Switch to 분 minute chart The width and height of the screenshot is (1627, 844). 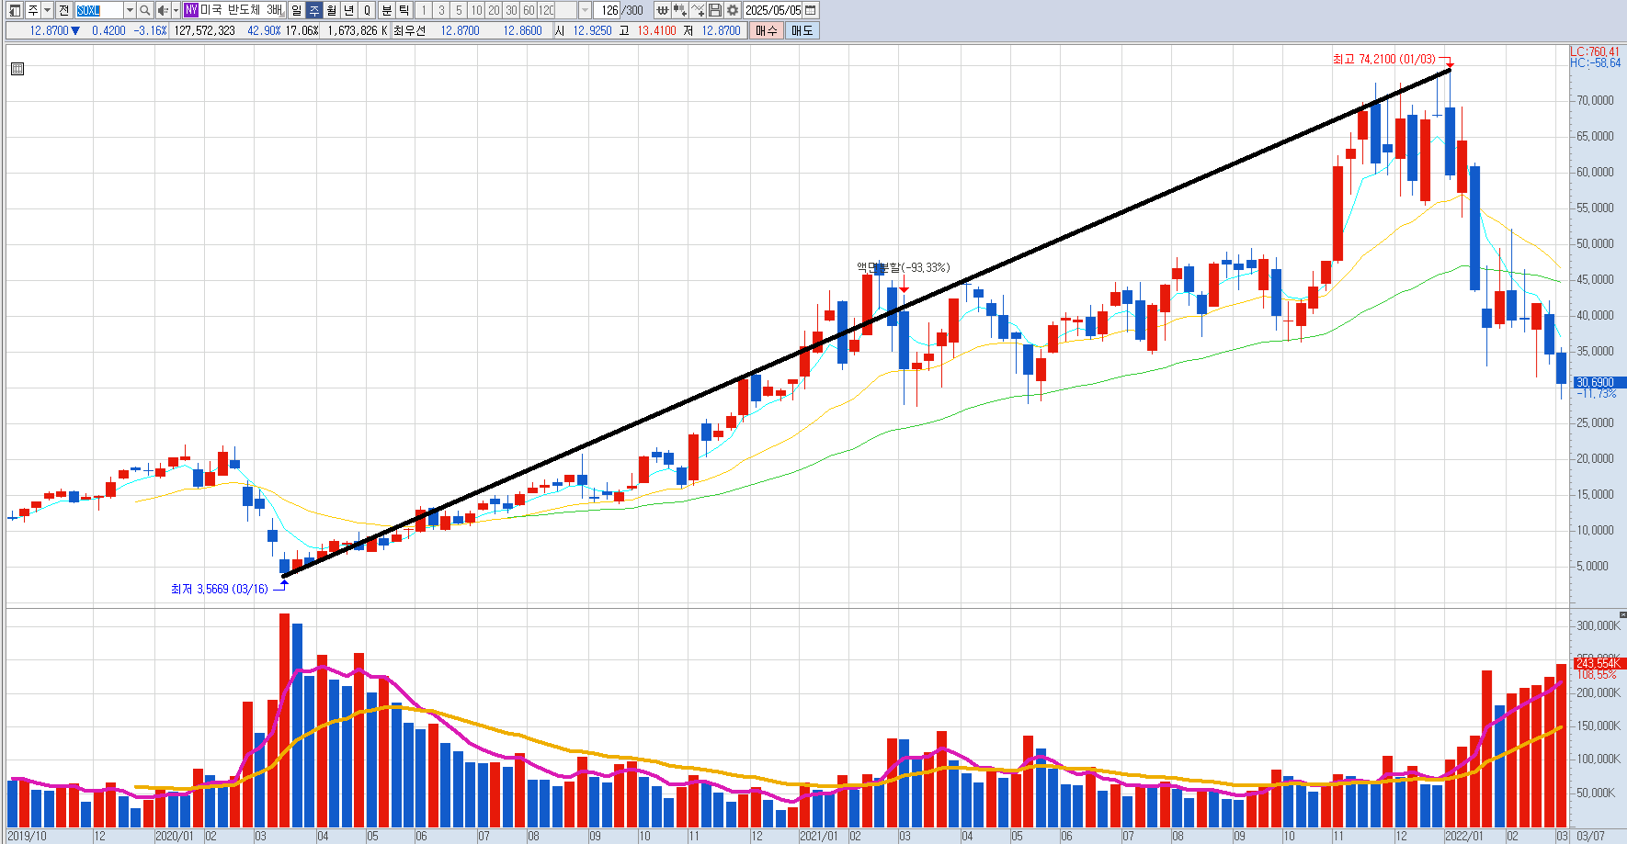click(x=386, y=10)
